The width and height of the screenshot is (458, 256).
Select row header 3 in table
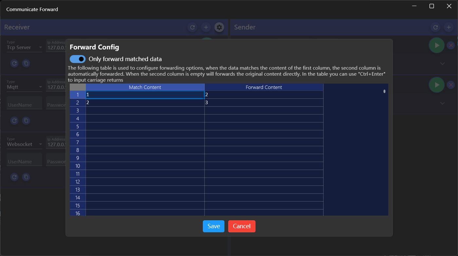pyautogui.click(x=78, y=111)
